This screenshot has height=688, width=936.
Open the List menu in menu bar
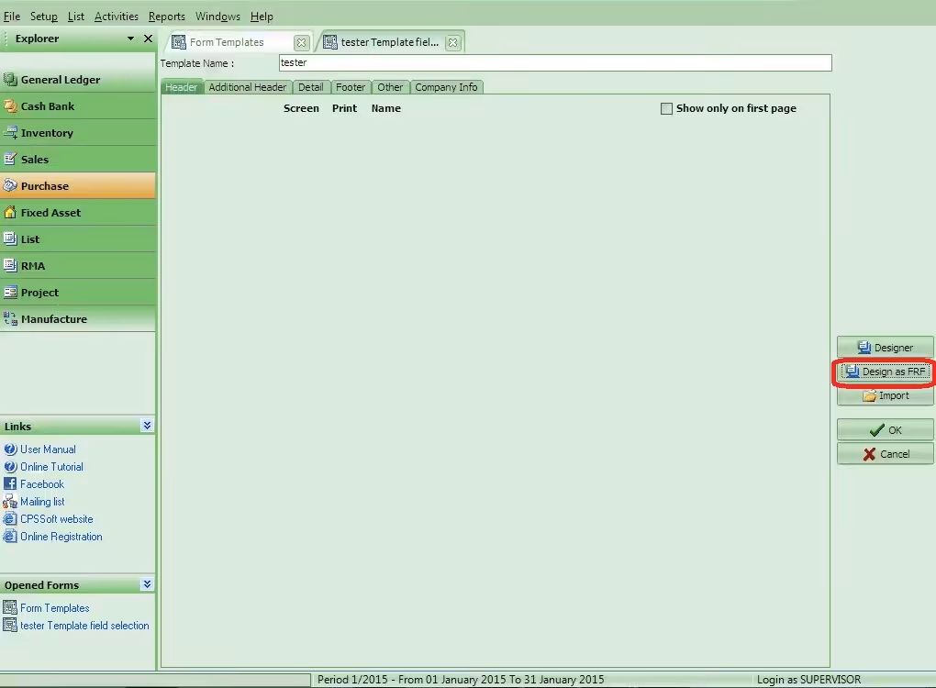pyautogui.click(x=76, y=17)
